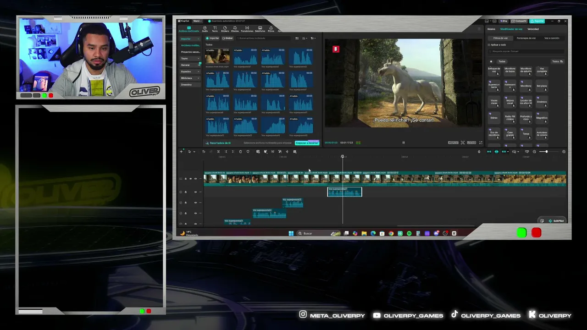Mute the Voz superpuesta23 audio track

[x=195, y=203]
